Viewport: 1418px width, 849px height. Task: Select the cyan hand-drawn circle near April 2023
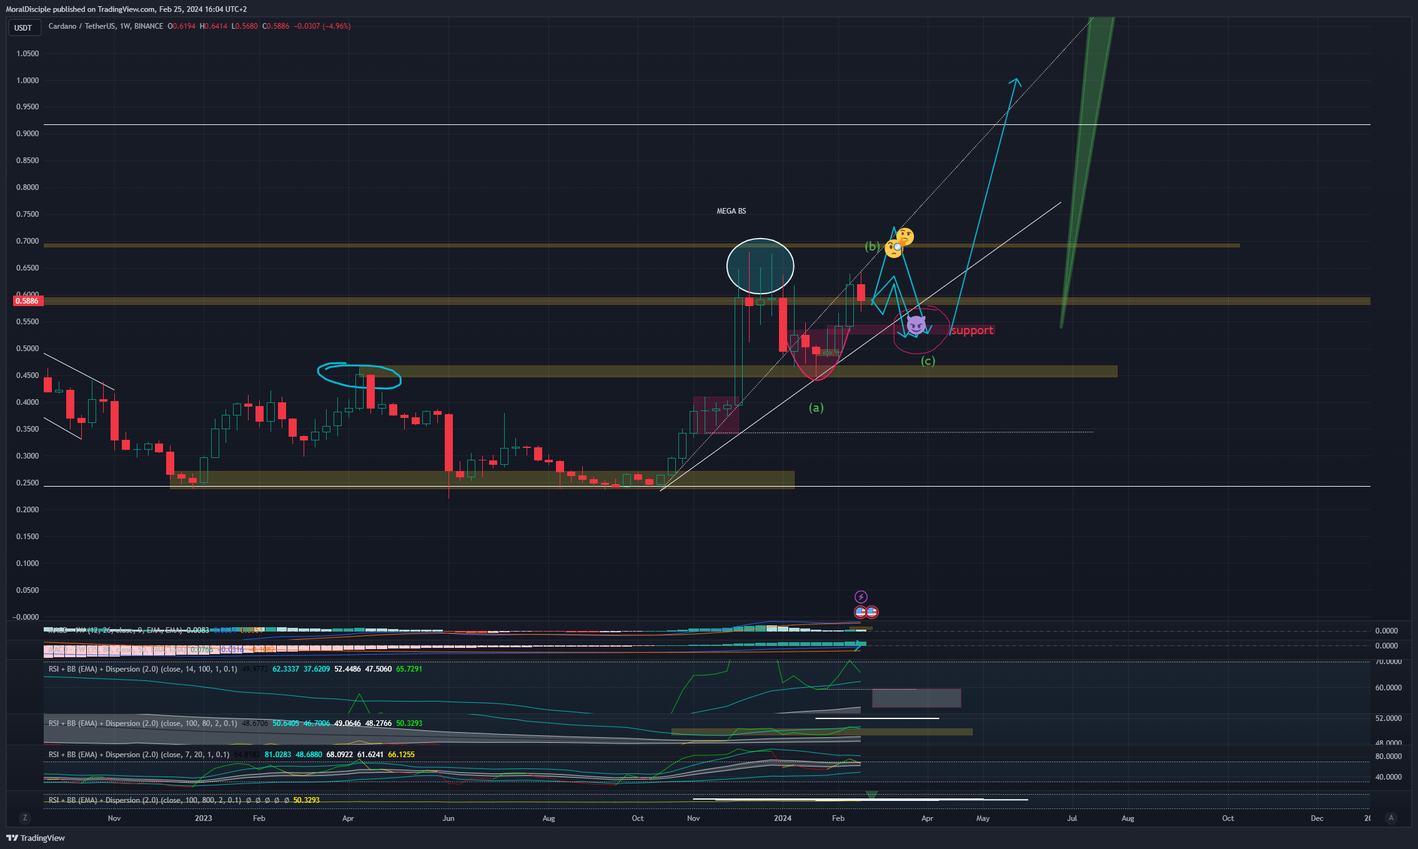tap(359, 375)
